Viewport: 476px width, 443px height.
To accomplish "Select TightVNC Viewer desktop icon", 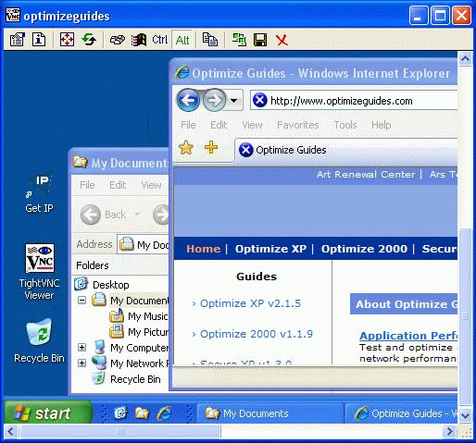I will pos(40,272).
